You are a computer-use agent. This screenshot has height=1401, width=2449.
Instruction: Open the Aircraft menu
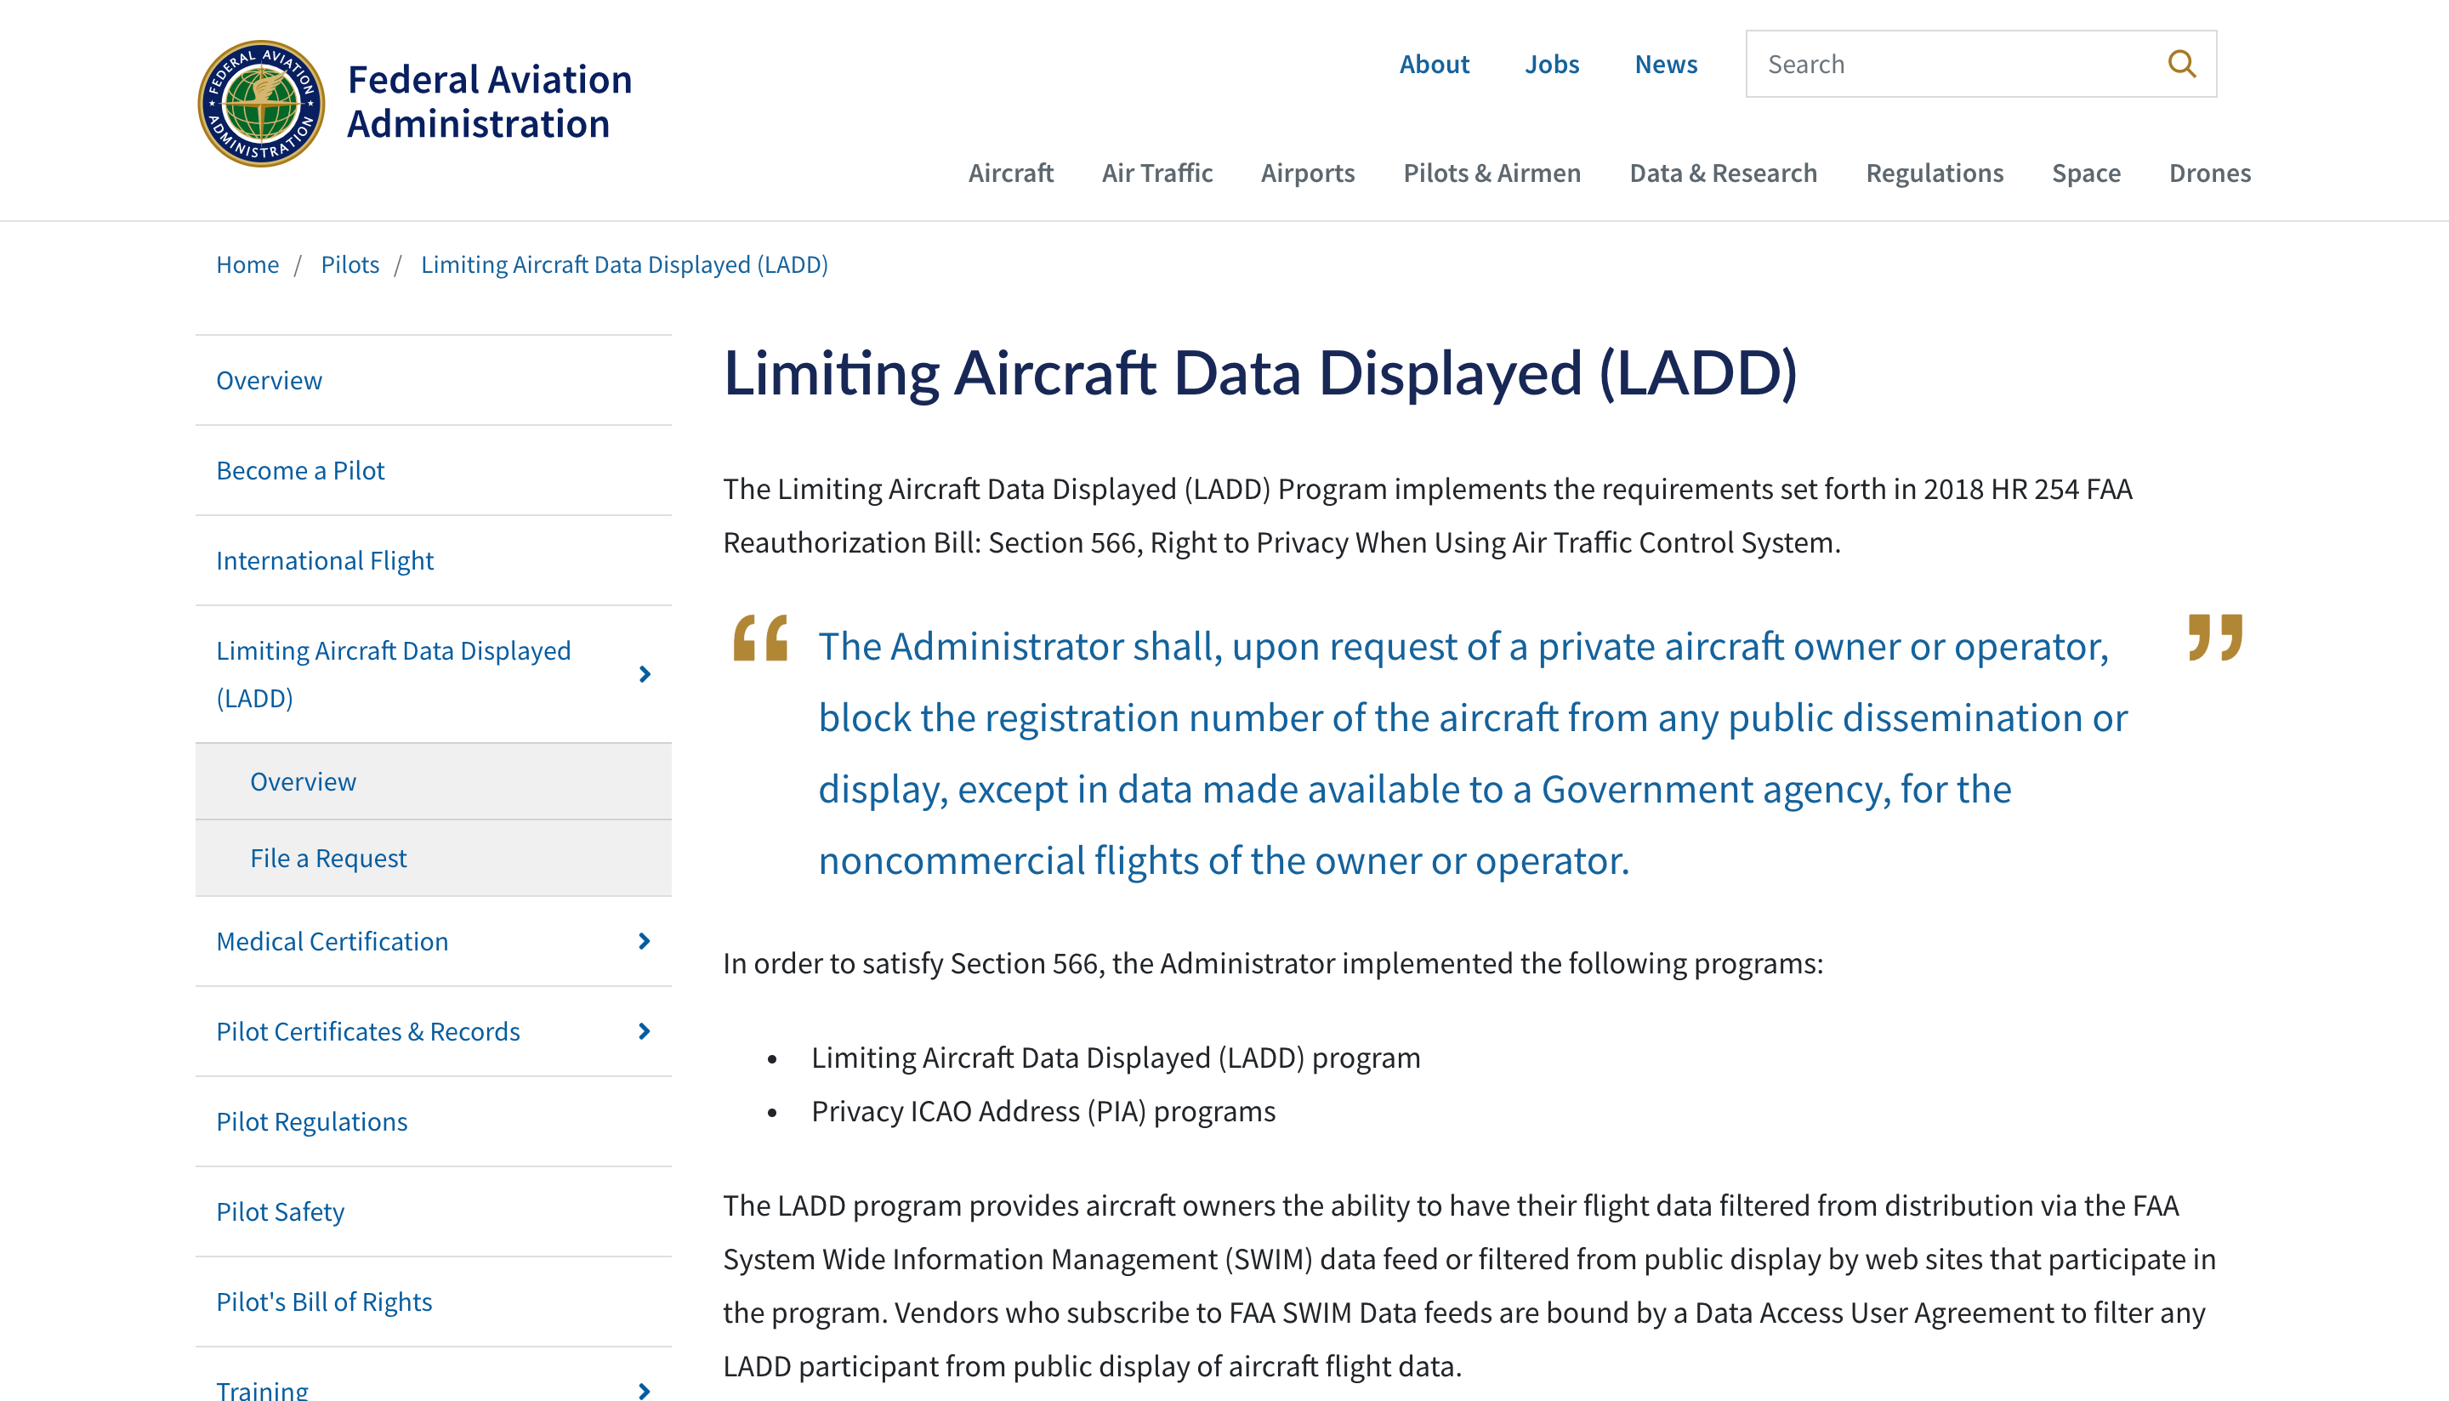[1010, 173]
